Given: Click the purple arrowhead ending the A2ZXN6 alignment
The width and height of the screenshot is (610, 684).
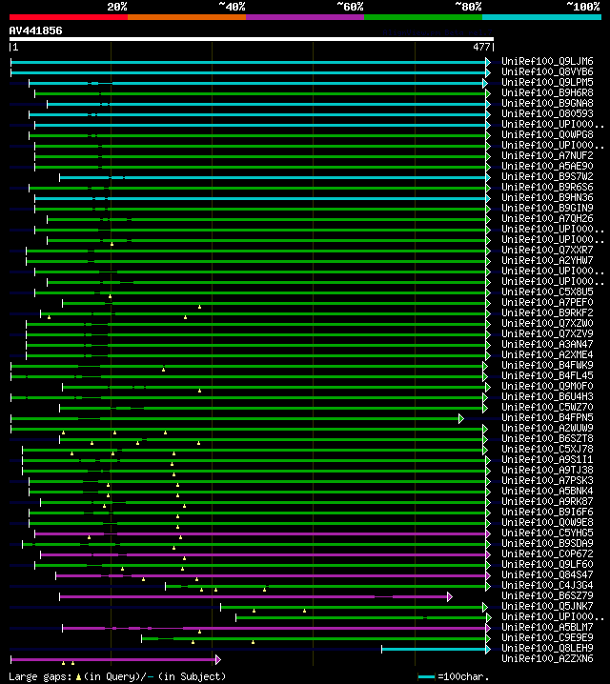Looking at the screenshot, I should point(218,659).
